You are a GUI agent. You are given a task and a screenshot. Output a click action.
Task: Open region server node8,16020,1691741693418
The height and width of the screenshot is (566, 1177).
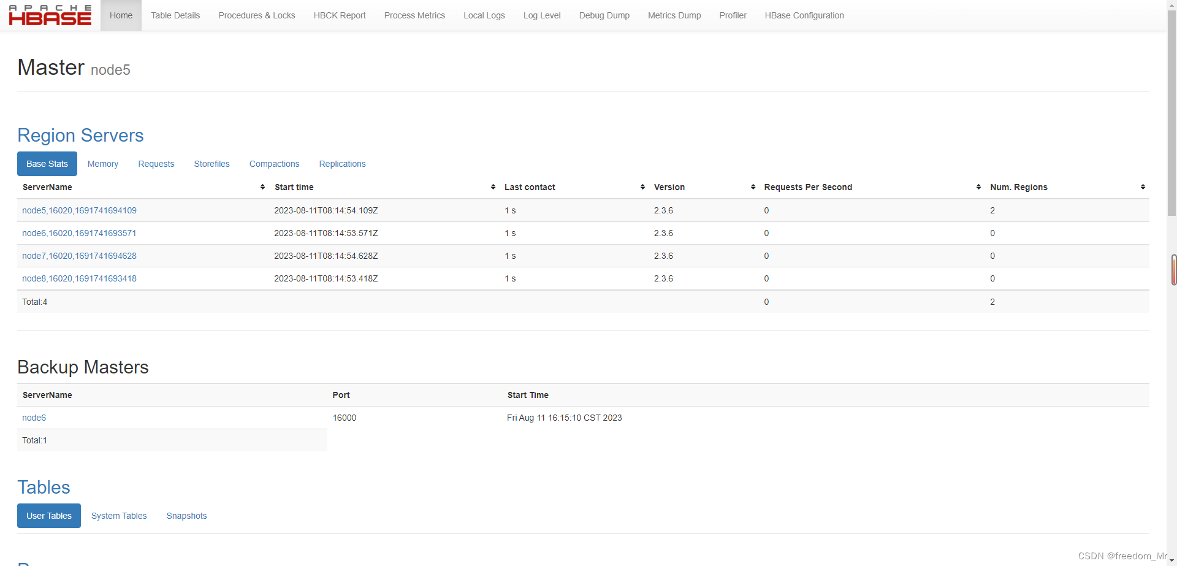pyautogui.click(x=80, y=278)
